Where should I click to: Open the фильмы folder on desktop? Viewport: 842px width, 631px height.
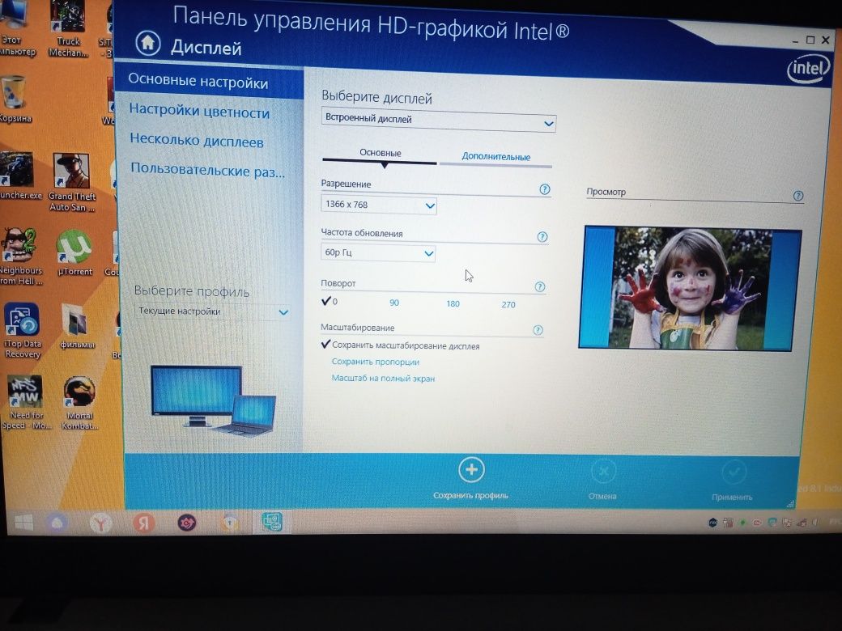pos(76,327)
